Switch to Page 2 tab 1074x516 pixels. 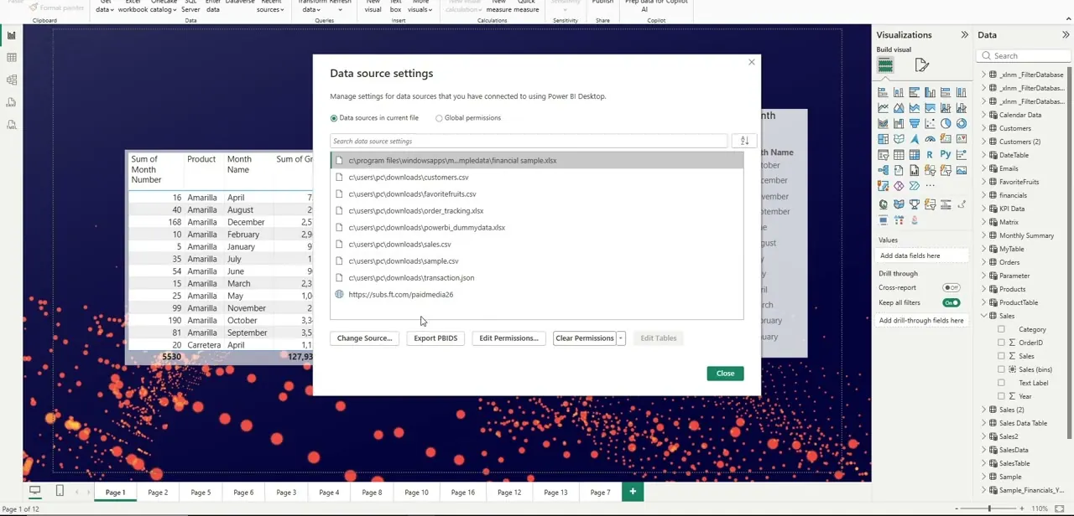tap(158, 493)
